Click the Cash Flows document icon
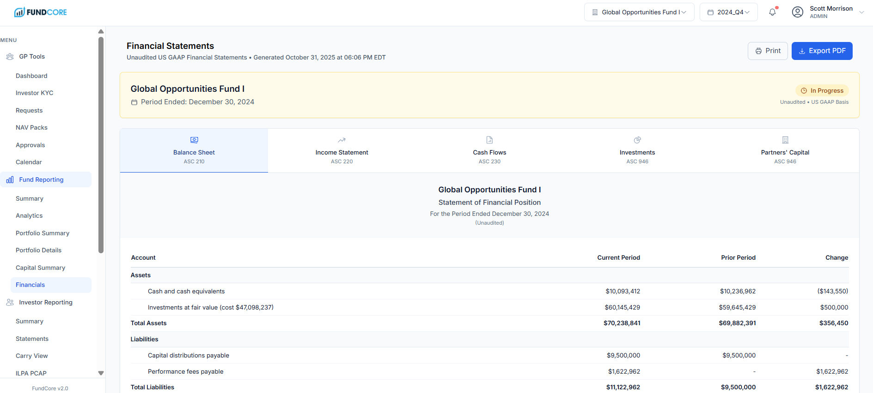The image size is (873, 393). 489,140
